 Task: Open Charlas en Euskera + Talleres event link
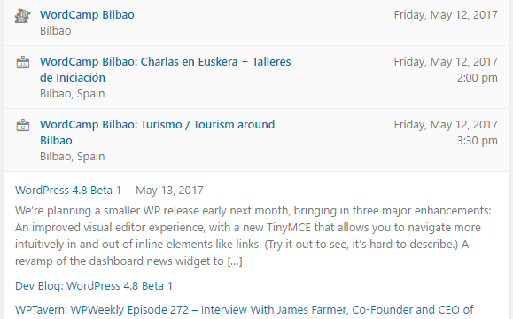(x=165, y=69)
